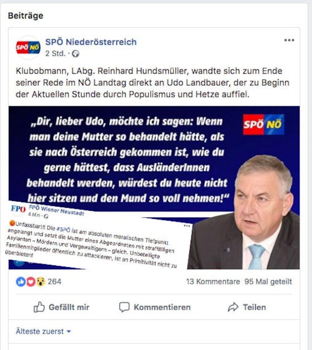Viewport: 312px width, 350px height.
Task: Click the 2 Std. timestamp link
Action: [55, 54]
